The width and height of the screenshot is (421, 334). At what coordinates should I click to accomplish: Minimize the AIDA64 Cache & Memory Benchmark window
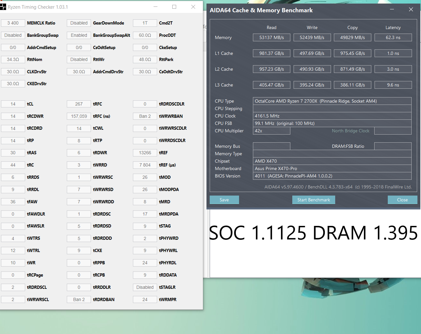392,9
